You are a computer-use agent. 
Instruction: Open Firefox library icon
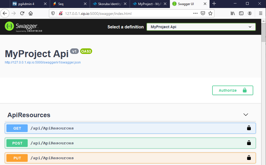(x=233, y=13)
